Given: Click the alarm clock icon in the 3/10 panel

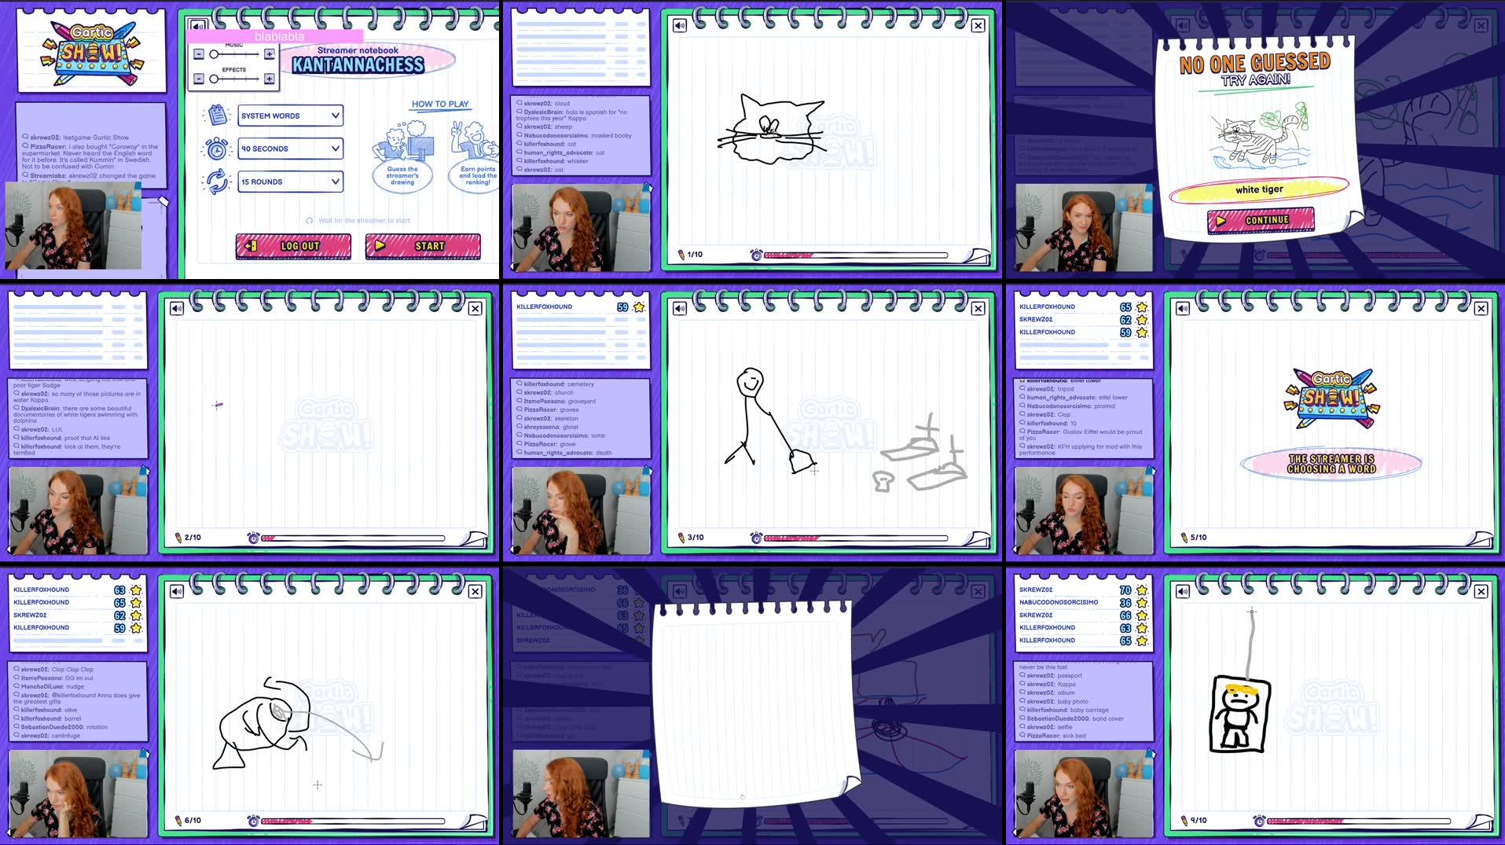Looking at the screenshot, I should 756,538.
